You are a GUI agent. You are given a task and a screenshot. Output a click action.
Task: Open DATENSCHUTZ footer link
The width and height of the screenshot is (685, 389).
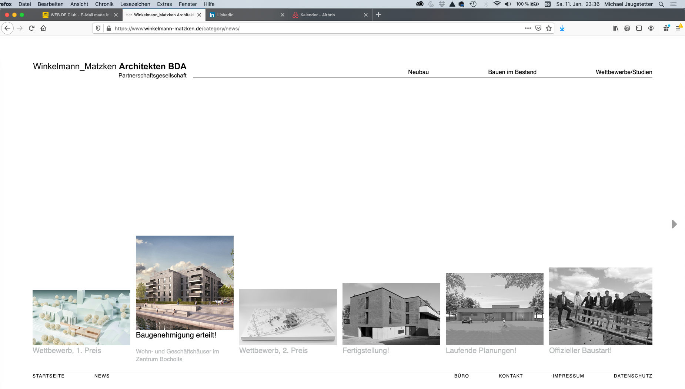point(633,376)
